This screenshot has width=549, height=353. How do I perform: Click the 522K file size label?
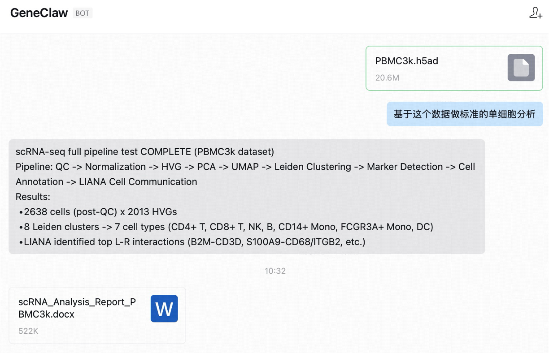click(x=28, y=331)
